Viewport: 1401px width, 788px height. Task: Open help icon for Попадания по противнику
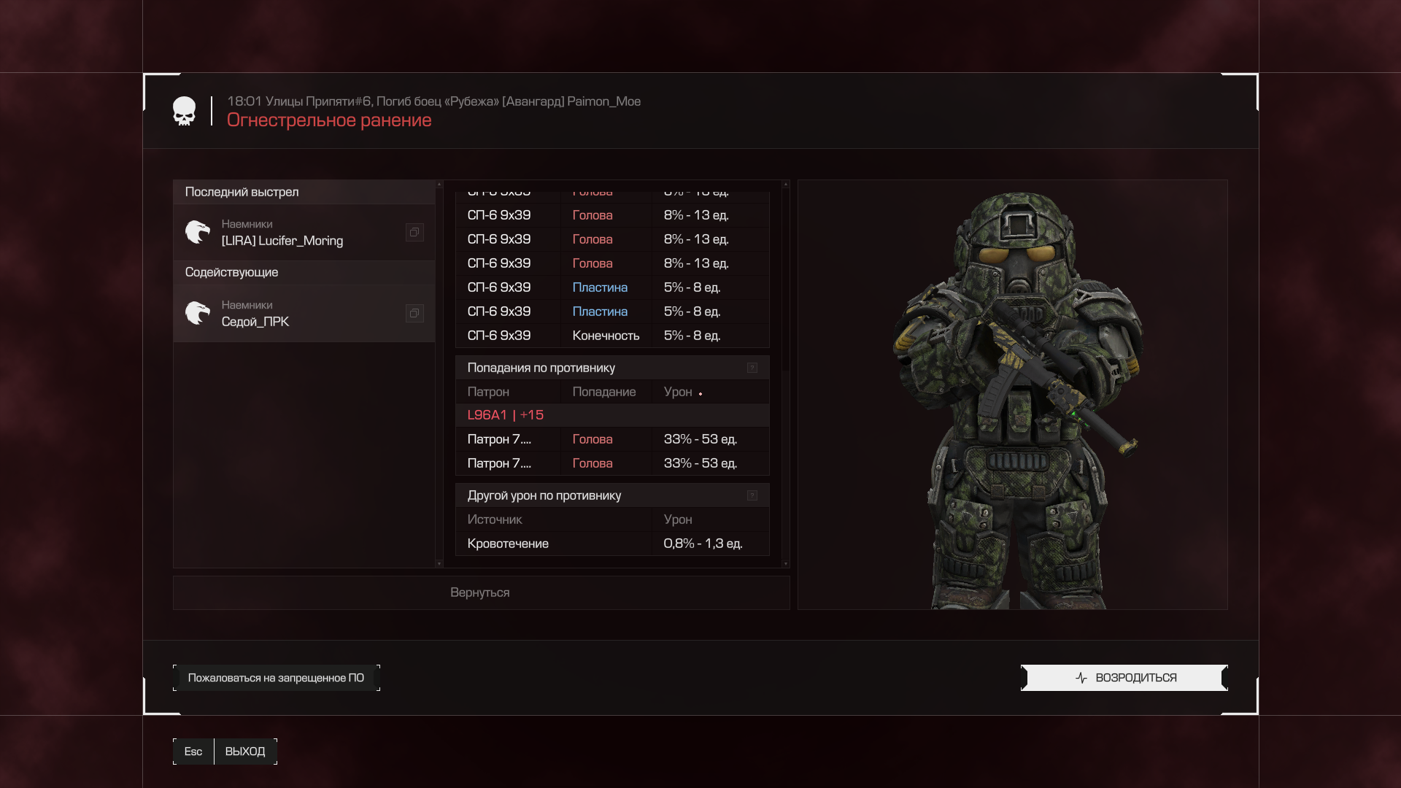(752, 368)
